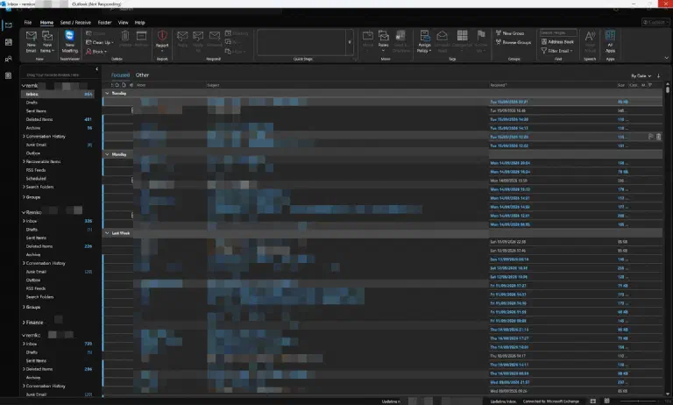
Task: Reverse sort order with the arrow
Action: pos(658,75)
